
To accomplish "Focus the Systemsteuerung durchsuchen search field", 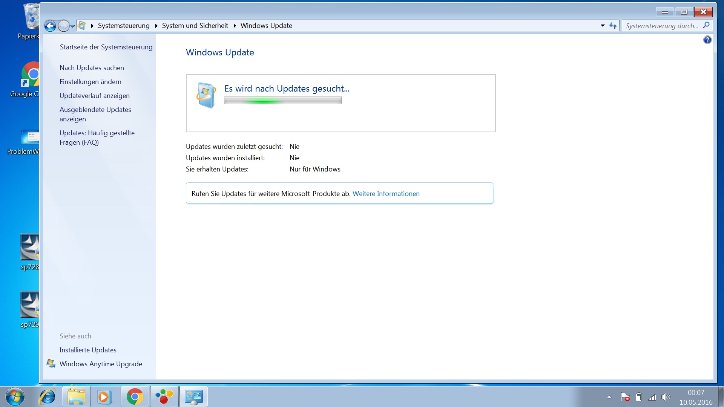I will [662, 26].
